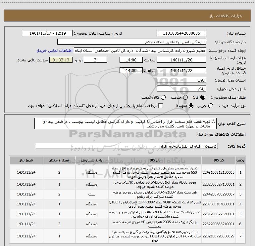This screenshot has height=246, width=255.
Task: Click product code 2244200700290007
Action: tap(219, 194)
